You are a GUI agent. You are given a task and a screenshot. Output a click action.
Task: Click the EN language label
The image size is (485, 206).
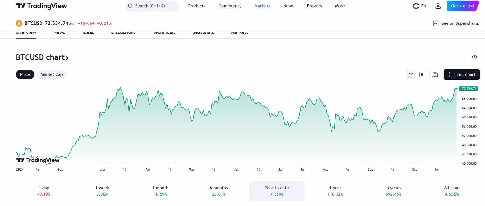point(423,6)
